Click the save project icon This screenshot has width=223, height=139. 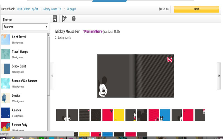(x=55, y=19)
